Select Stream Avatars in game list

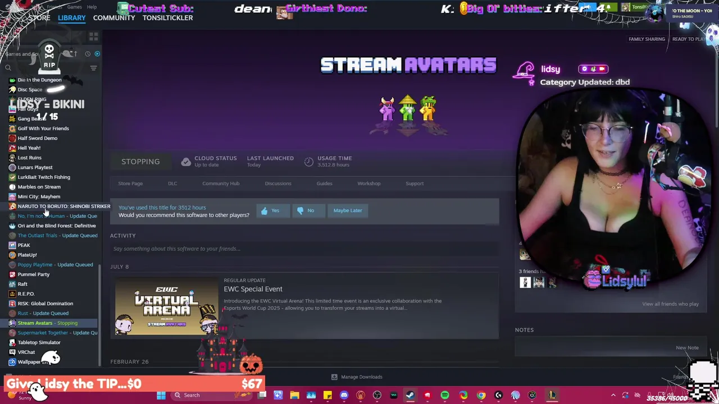pyautogui.click(x=49, y=323)
